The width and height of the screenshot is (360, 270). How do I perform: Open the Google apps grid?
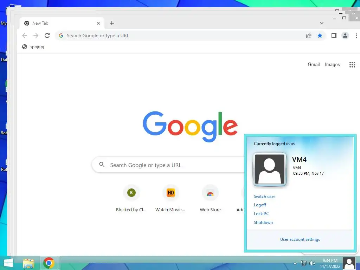click(352, 65)
